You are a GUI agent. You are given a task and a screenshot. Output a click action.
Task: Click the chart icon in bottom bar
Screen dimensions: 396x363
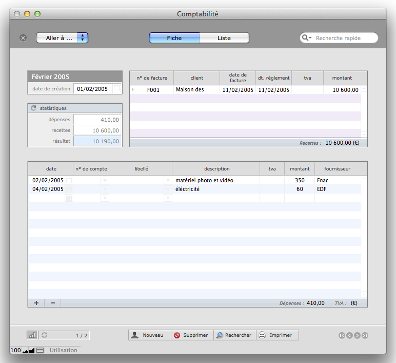[x=32, y=335]
